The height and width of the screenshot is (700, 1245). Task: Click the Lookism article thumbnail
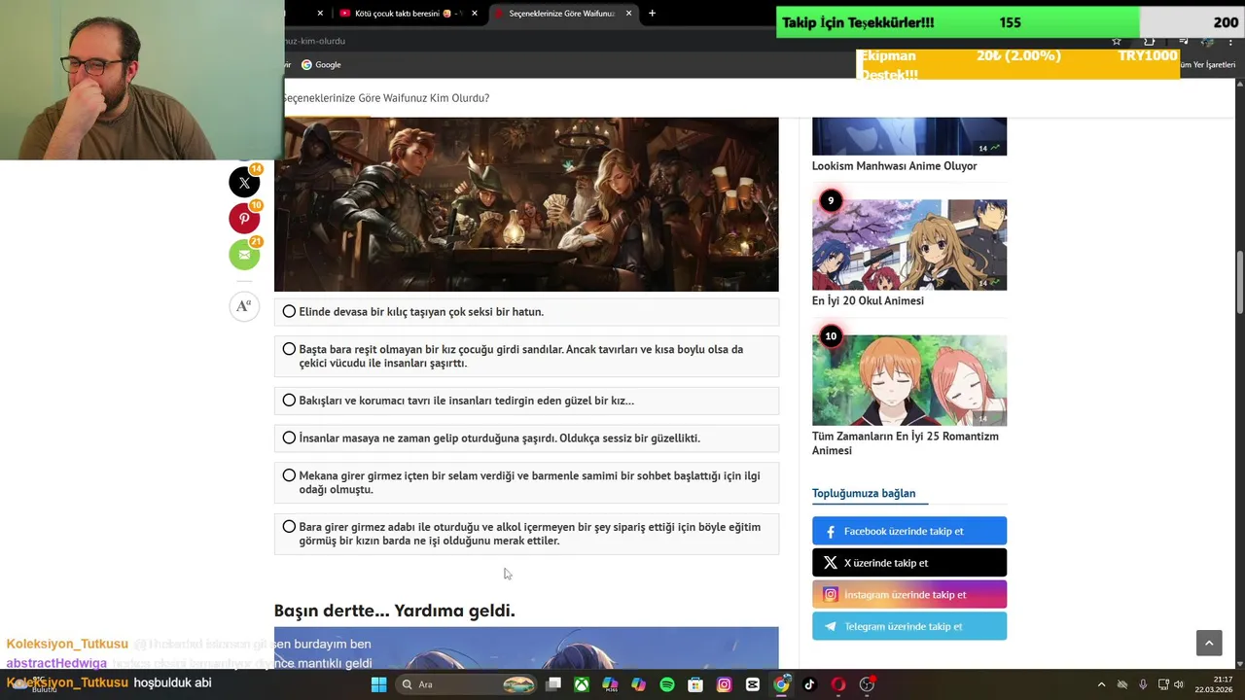coord(909,136)
